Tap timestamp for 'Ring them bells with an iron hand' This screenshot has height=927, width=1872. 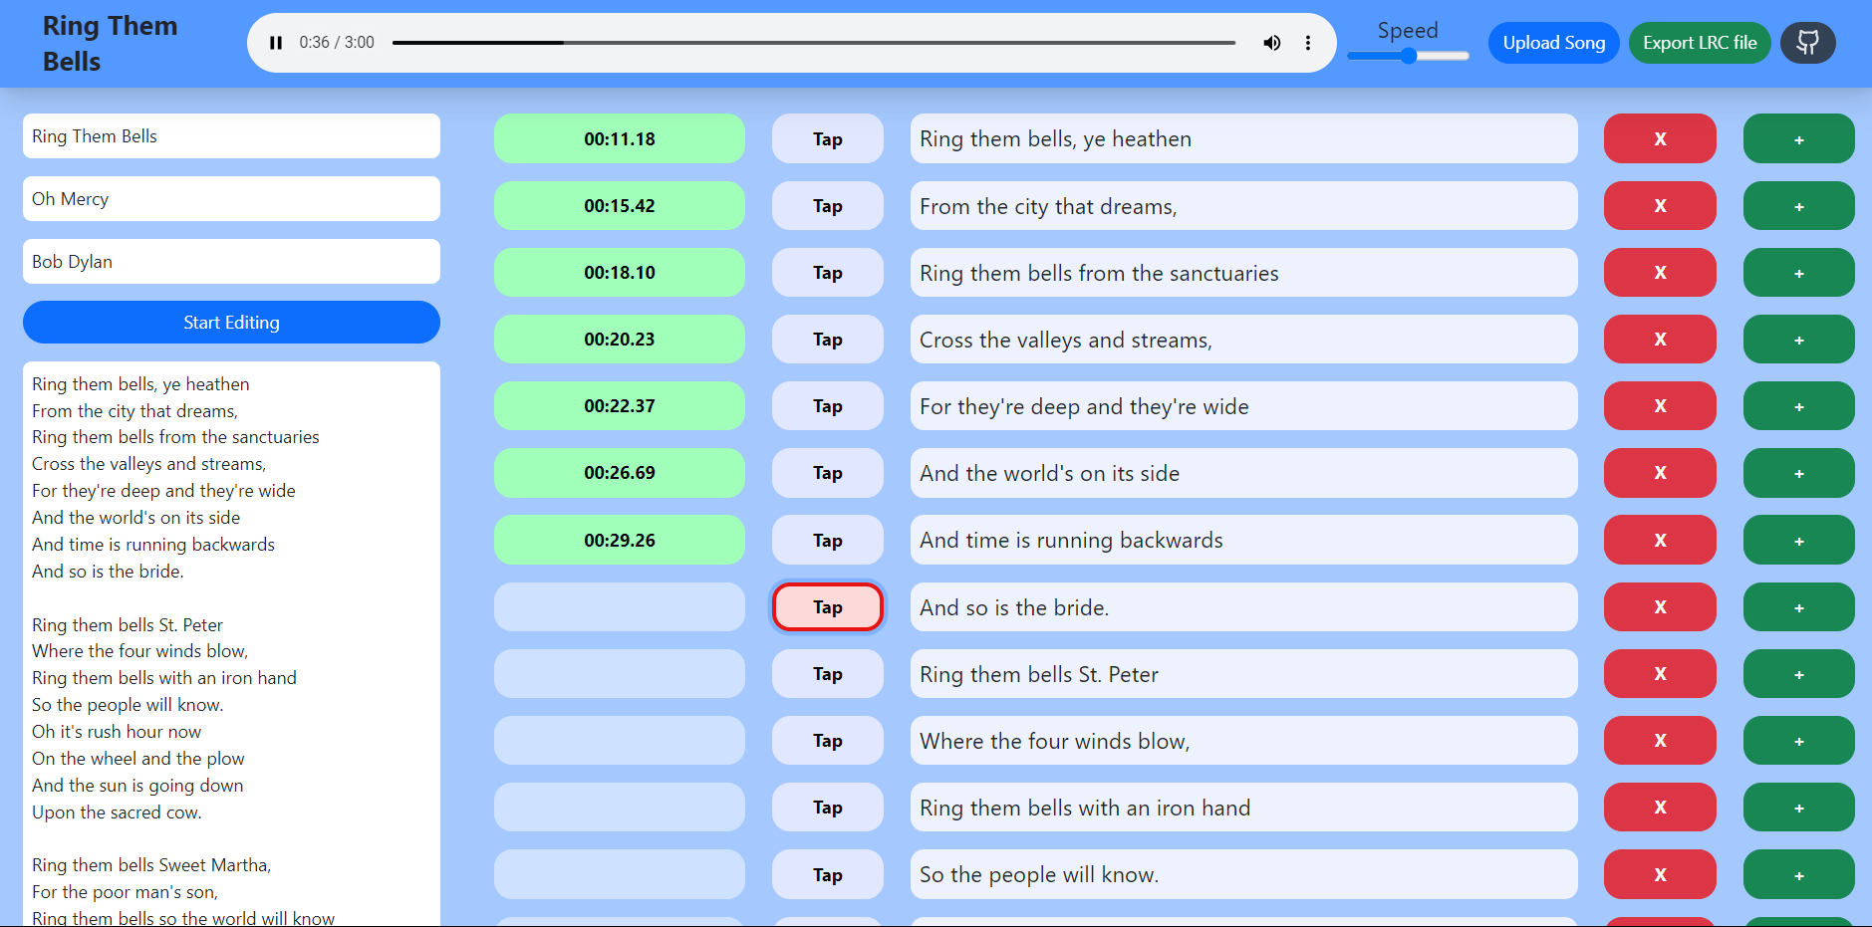pos(828,808)
